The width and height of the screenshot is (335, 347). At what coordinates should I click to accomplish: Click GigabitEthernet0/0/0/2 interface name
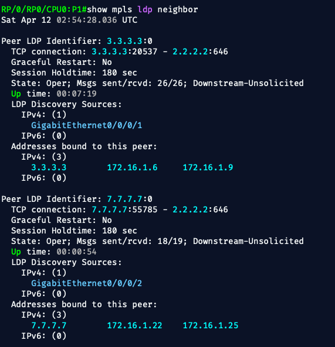click(86, 283)
